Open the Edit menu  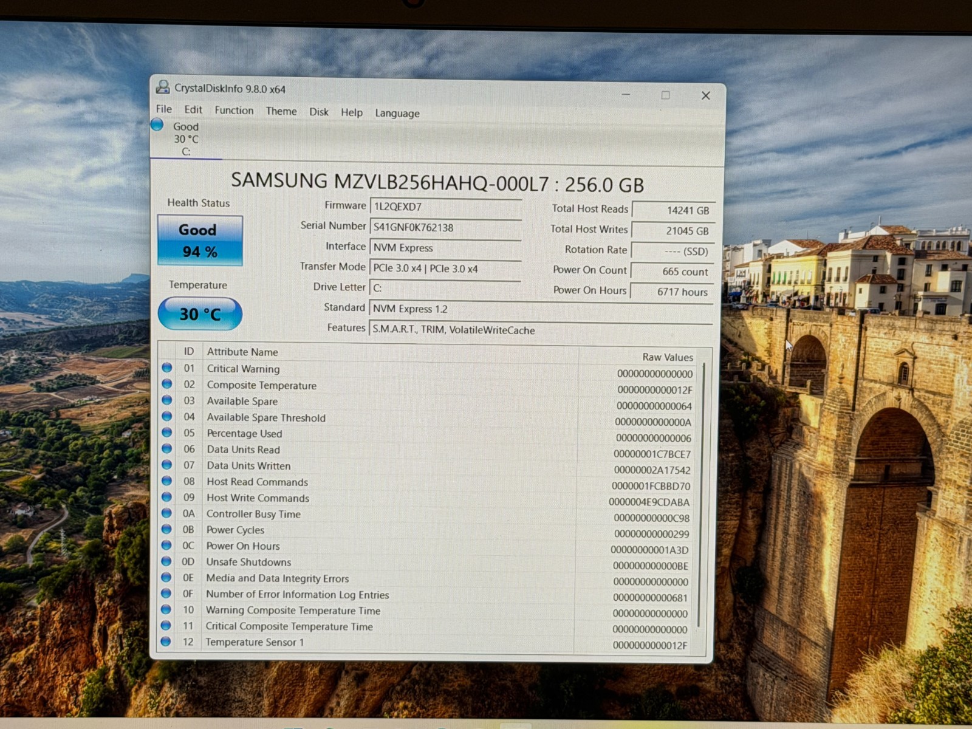pos(193,109)
